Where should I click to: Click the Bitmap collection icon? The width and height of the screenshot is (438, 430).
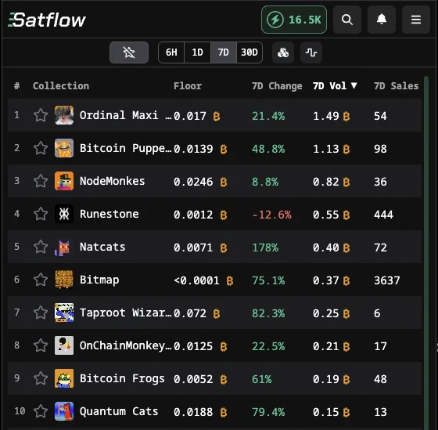[64, 280]
